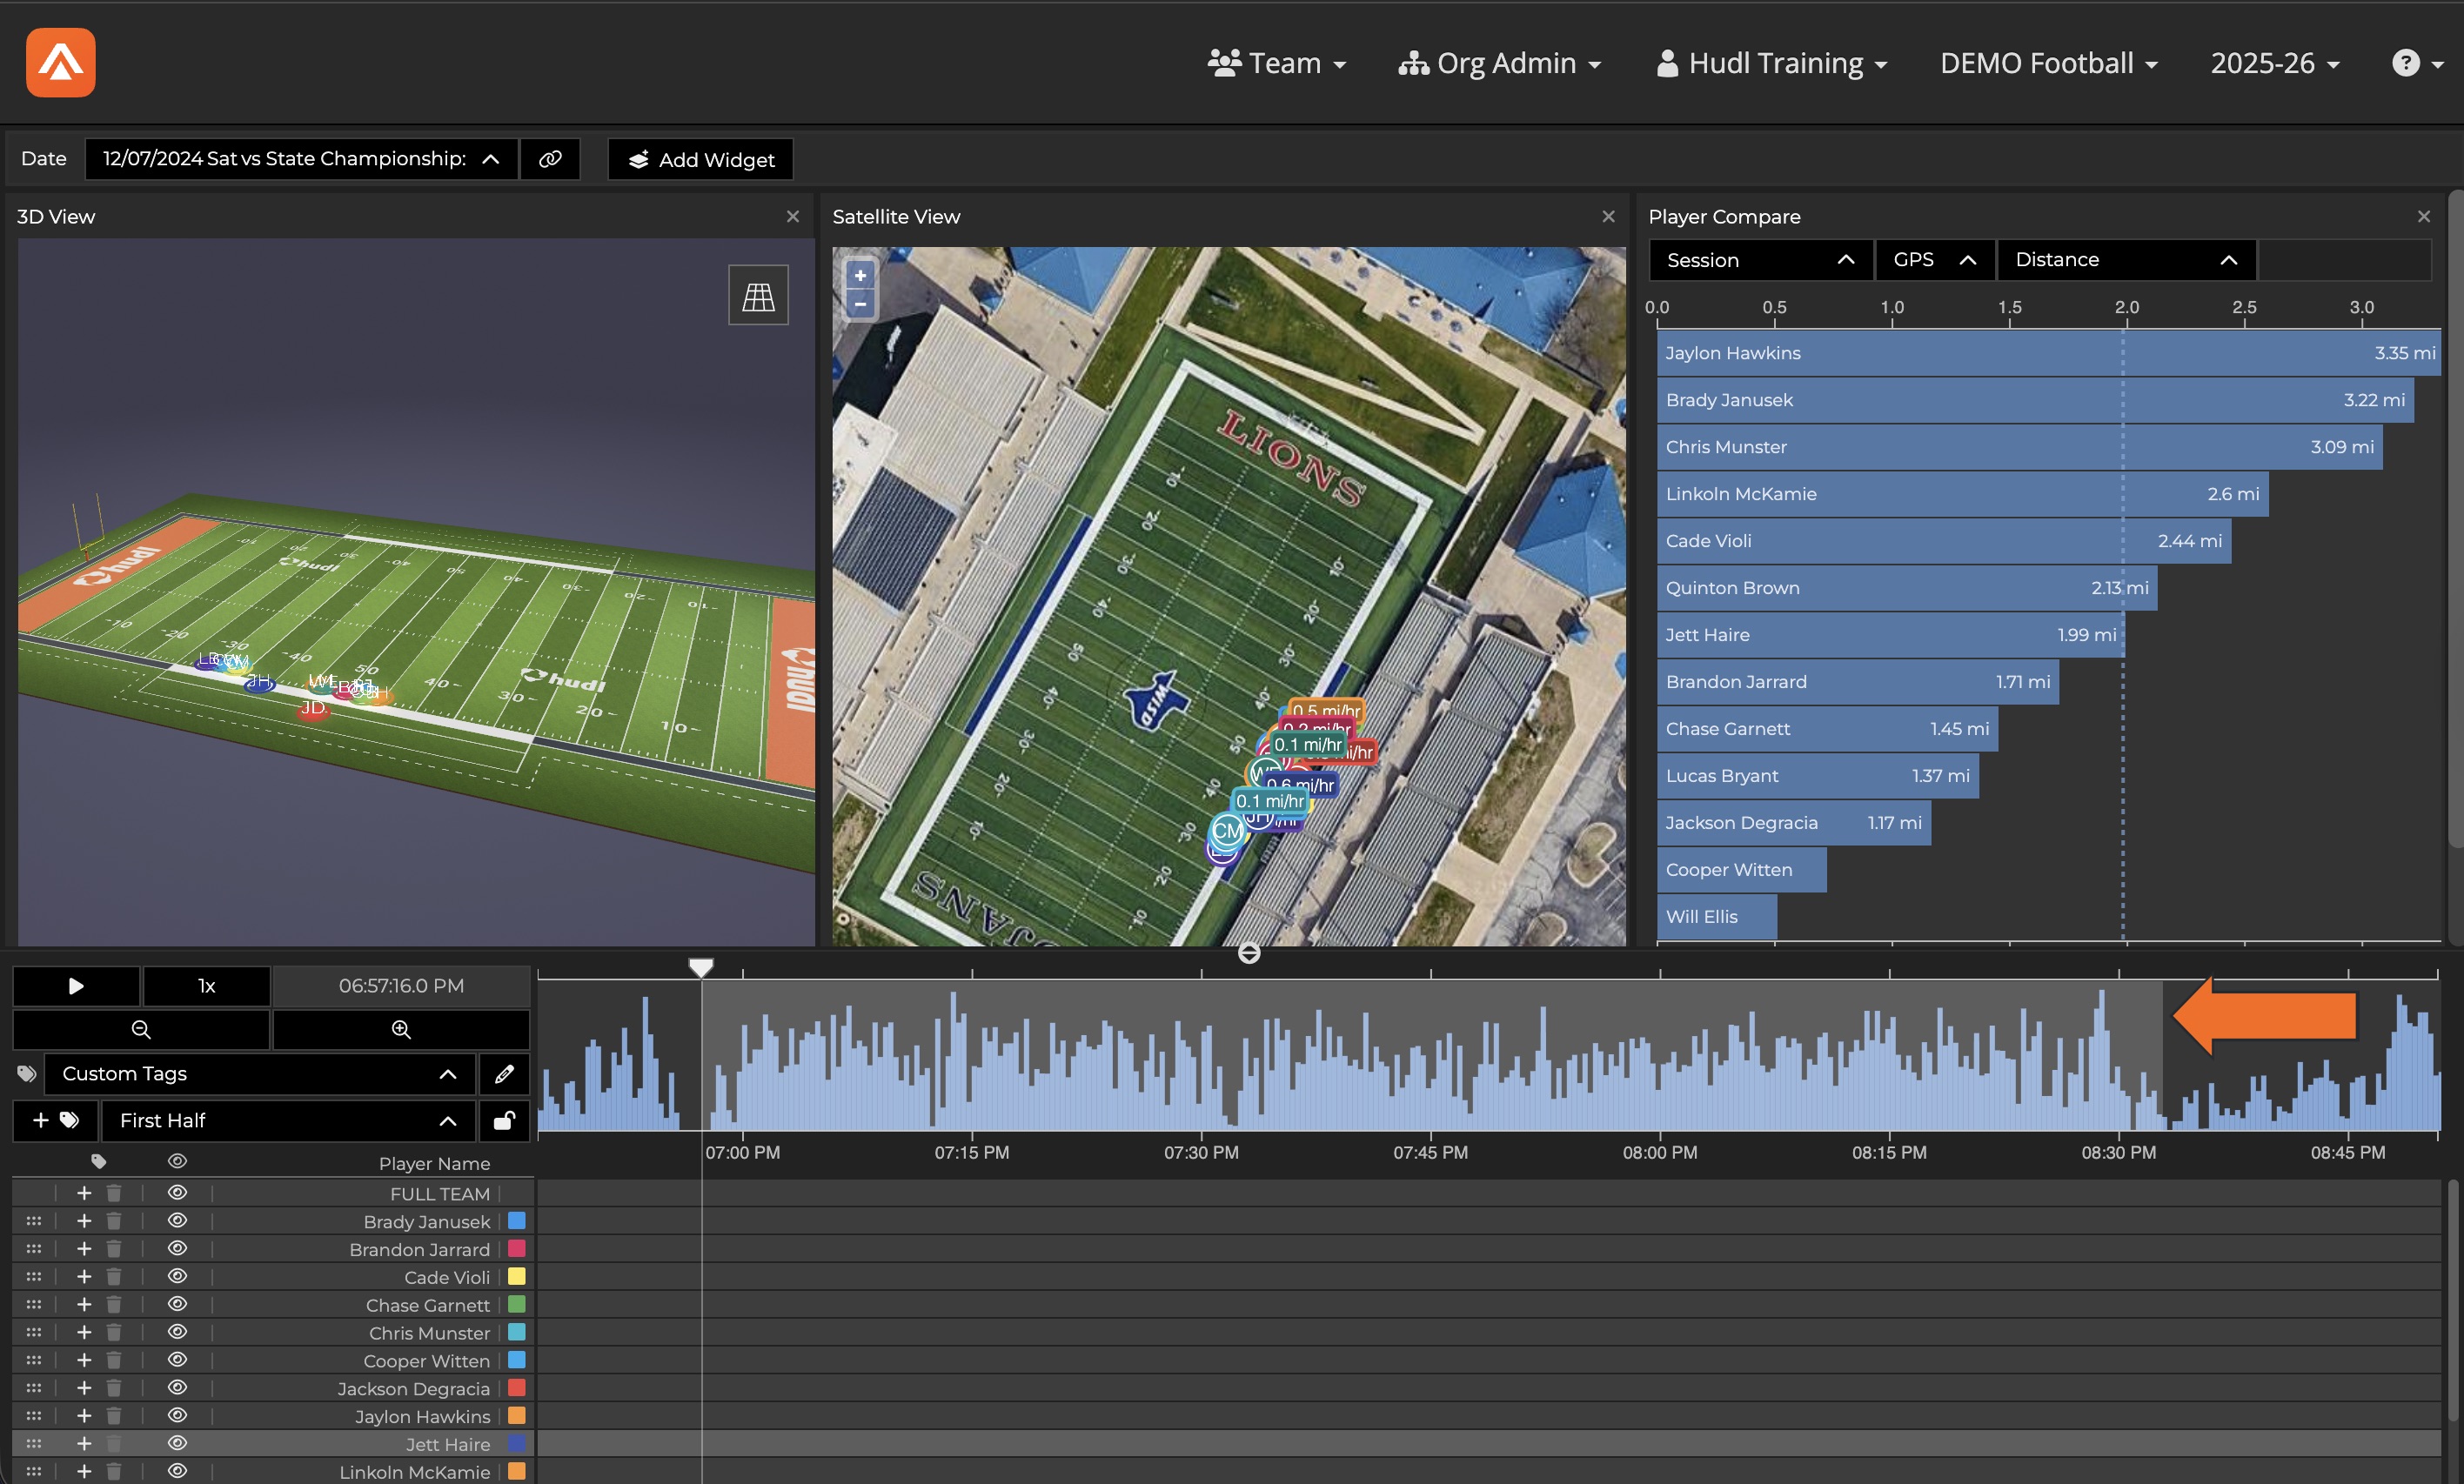Open the GPS dropdown
Screen dimensions: 2464x1484
click(x=1935, y=260)
